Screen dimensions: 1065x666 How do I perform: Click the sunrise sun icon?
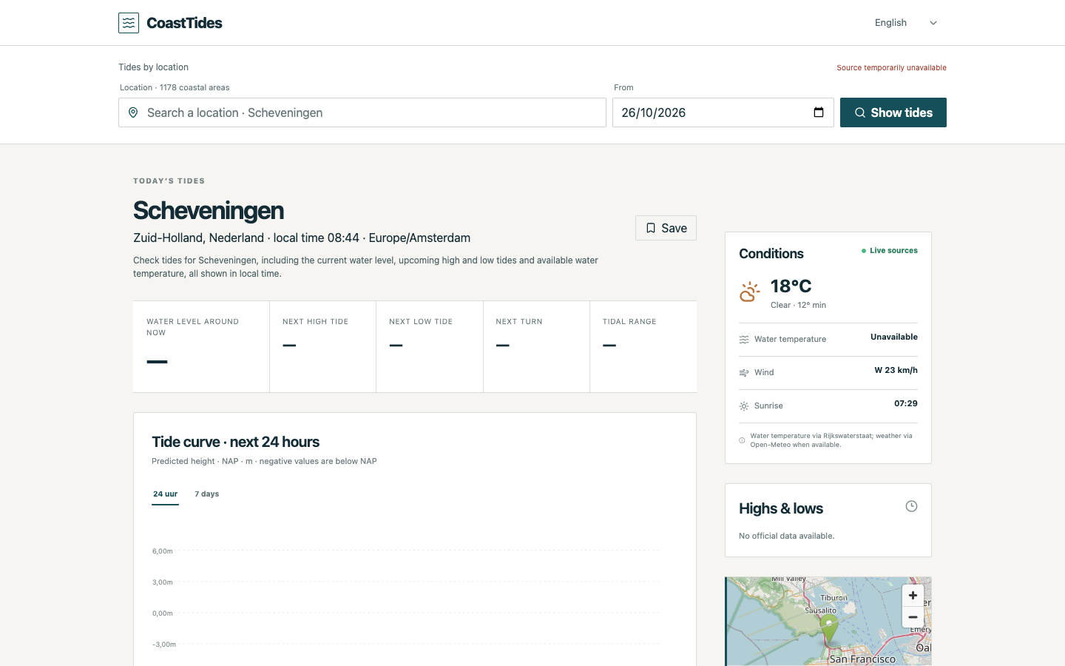744,406
